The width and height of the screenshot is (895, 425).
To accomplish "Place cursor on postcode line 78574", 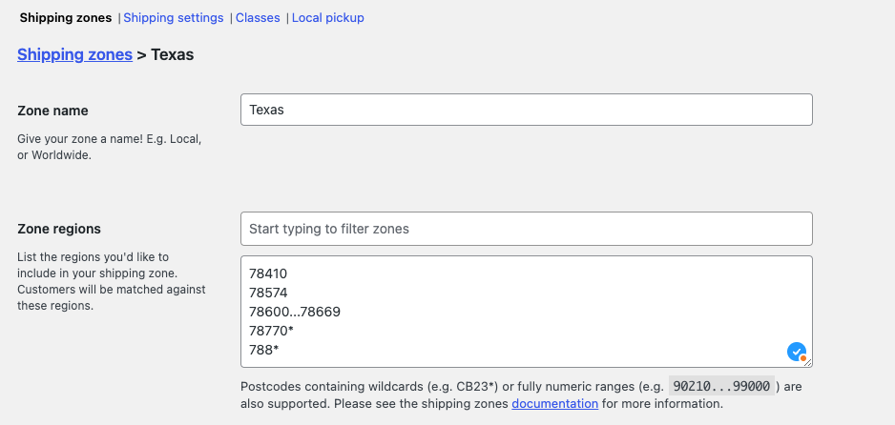I will click(x=268, y=293).
